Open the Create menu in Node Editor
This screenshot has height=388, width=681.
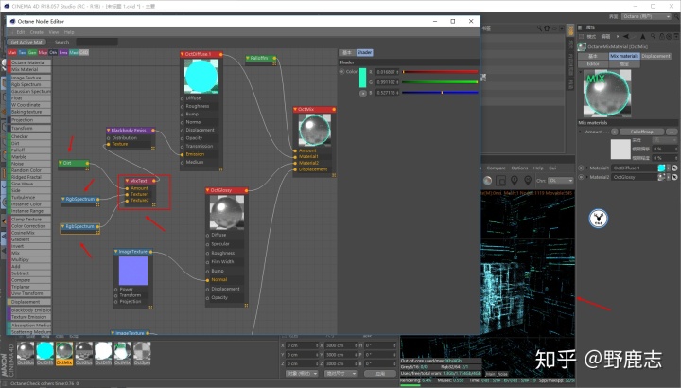(37, 32)
